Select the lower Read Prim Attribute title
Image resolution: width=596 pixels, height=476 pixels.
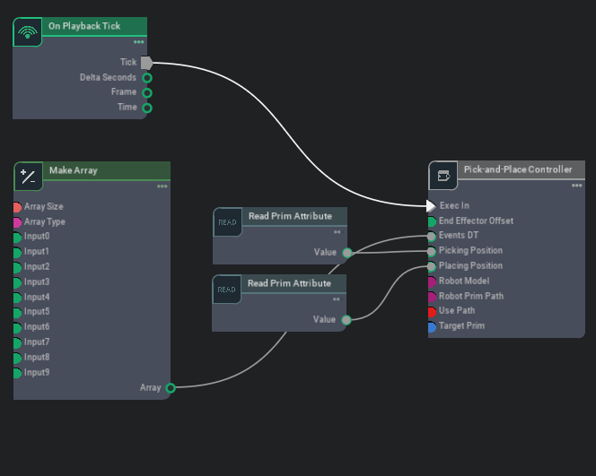click(x=289, y=283)
